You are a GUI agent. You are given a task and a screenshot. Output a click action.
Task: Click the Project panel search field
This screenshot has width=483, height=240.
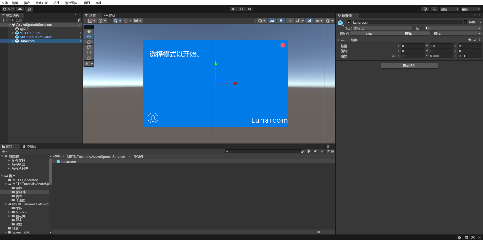[263, 151]
